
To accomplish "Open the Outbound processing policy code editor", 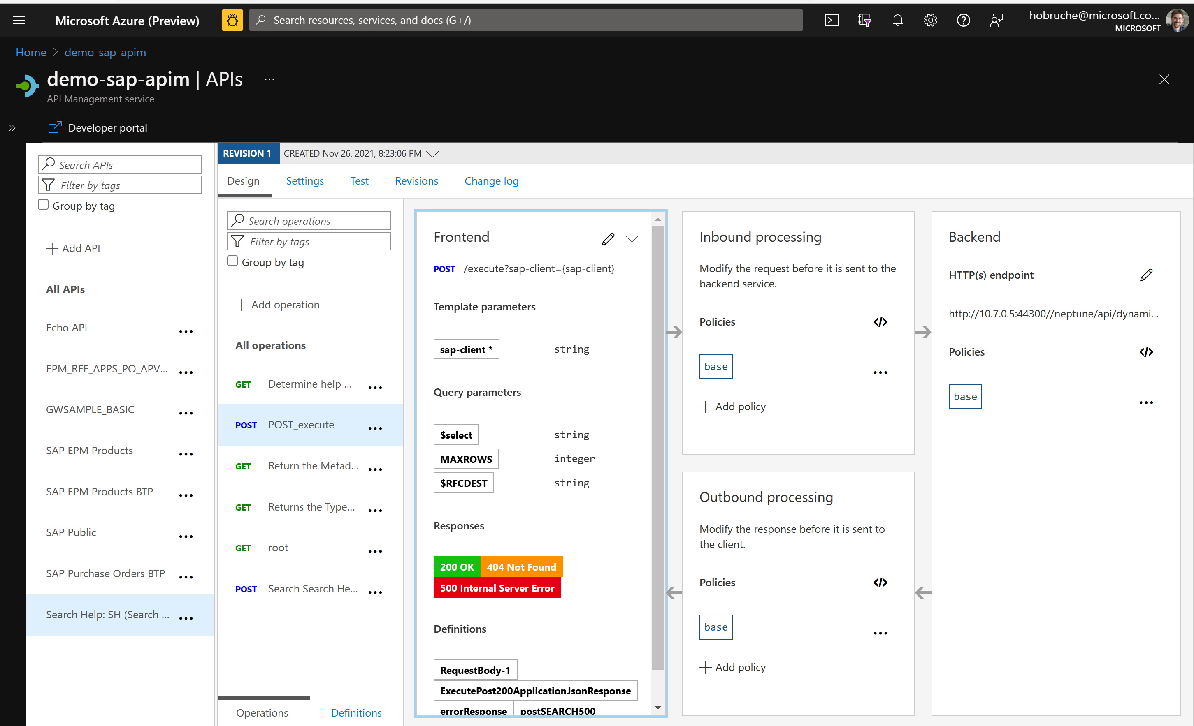I will pos(880,583).
